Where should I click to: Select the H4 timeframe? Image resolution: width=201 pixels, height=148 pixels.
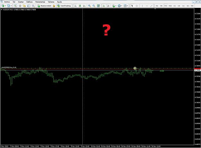point(179,6)
